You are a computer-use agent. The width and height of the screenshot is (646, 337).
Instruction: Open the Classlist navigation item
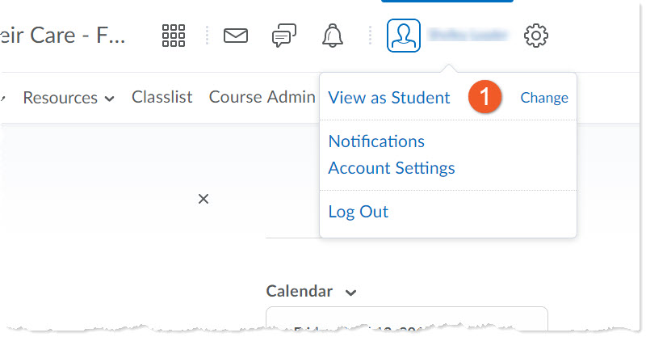tap(161, 97)
